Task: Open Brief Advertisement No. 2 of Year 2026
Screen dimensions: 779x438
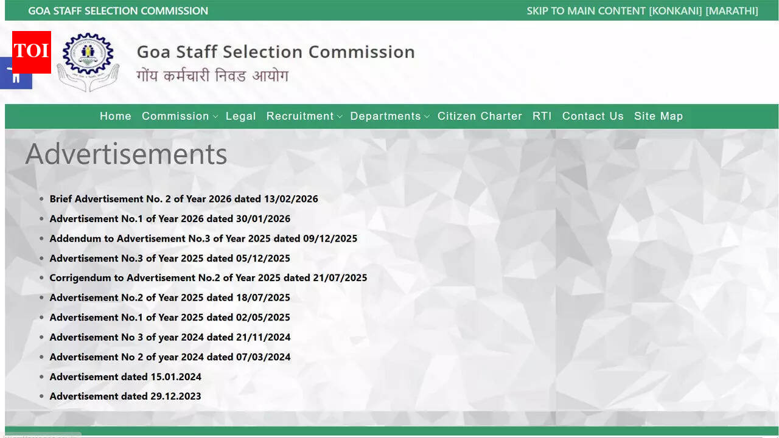Action: (184, 199)
